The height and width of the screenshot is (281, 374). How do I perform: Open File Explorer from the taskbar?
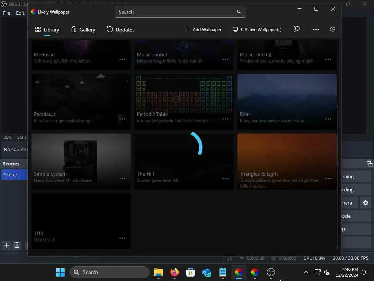(x=159, y=272)
